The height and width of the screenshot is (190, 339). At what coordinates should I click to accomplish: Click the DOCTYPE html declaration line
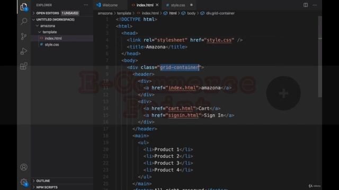[x=137, y=20]
